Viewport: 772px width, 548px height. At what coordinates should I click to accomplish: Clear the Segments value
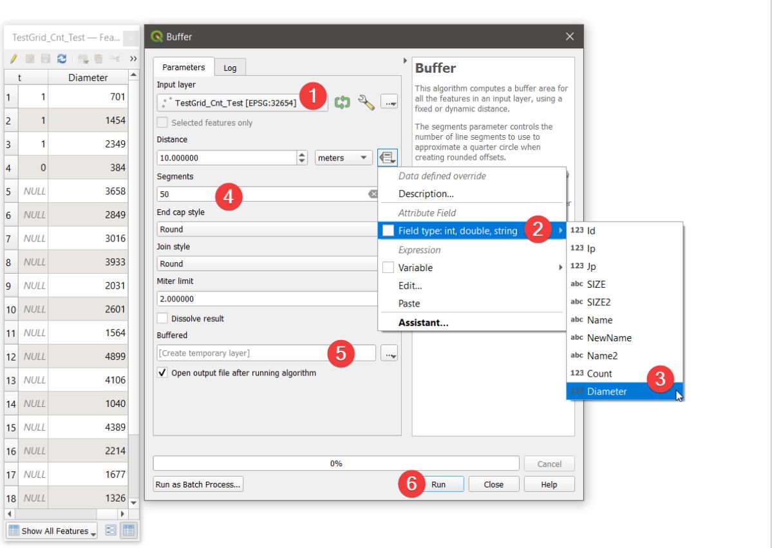click(373, 194)
